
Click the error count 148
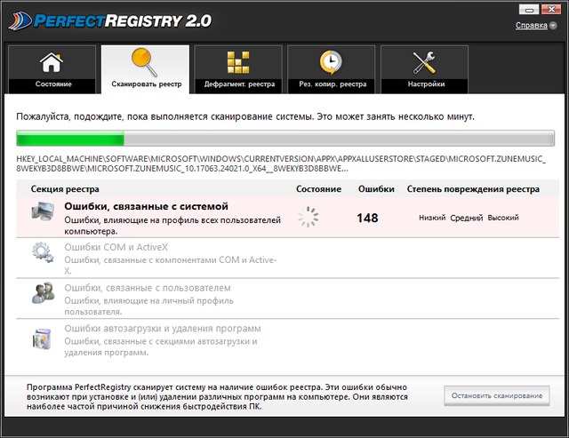(x=367, y=218)
